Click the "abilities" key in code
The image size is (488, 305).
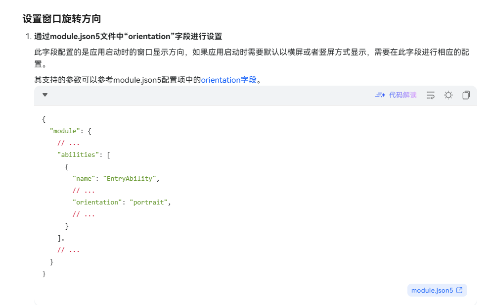pos(78,154)
